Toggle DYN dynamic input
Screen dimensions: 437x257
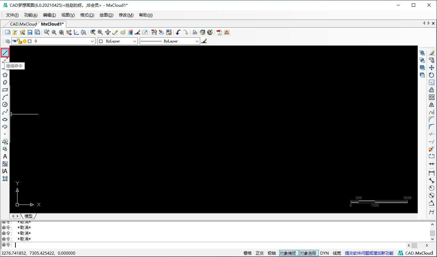coord(324,253)
